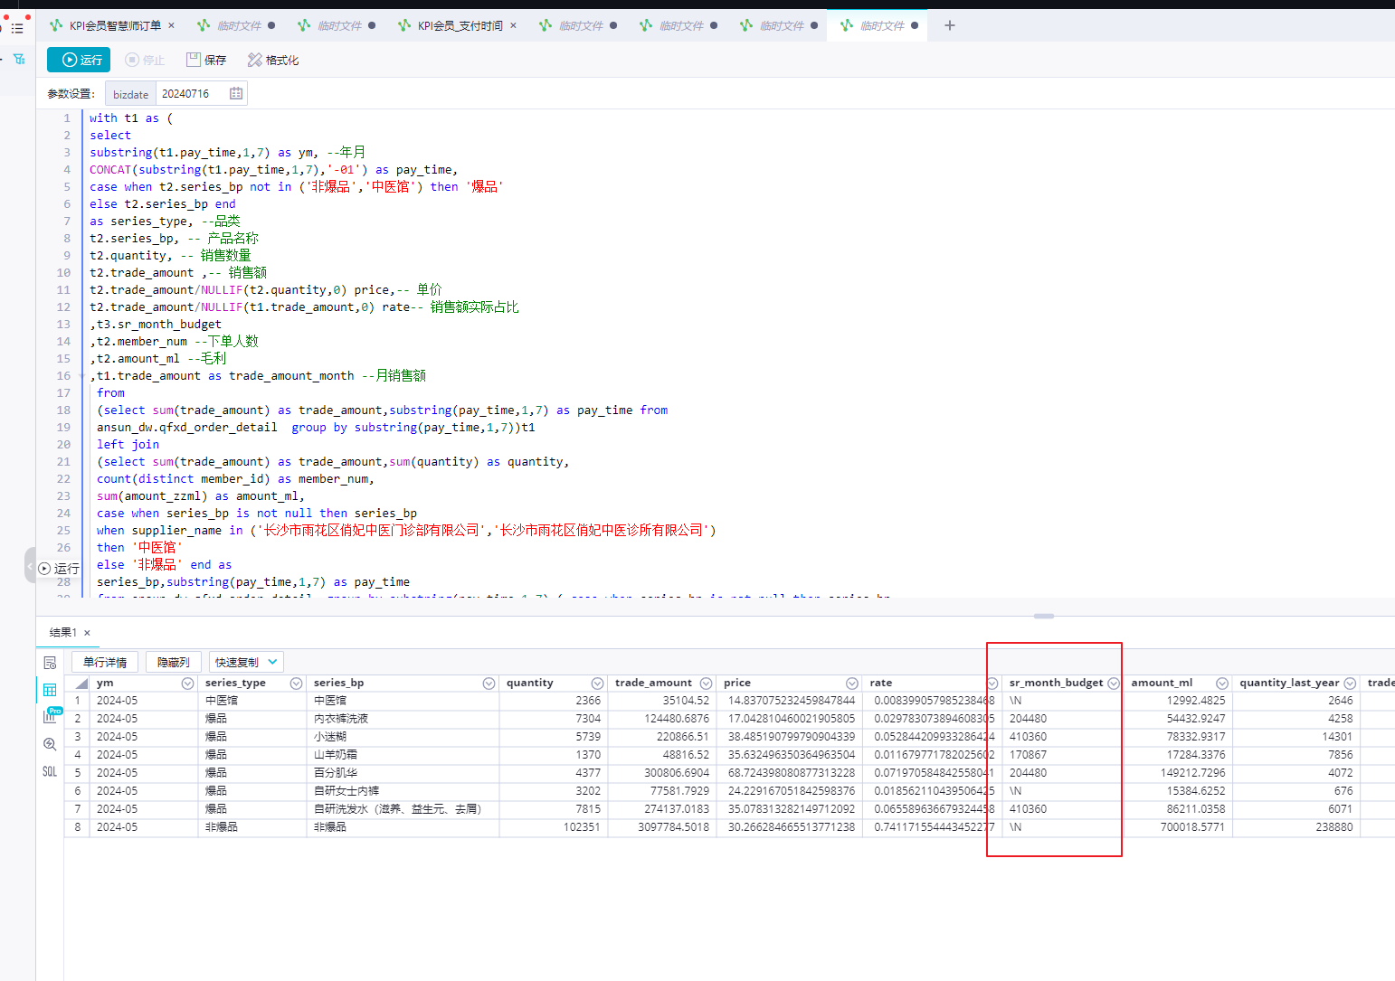
Task: Click the floating 运行 run pill on the left edge
Action: (60, 569)
